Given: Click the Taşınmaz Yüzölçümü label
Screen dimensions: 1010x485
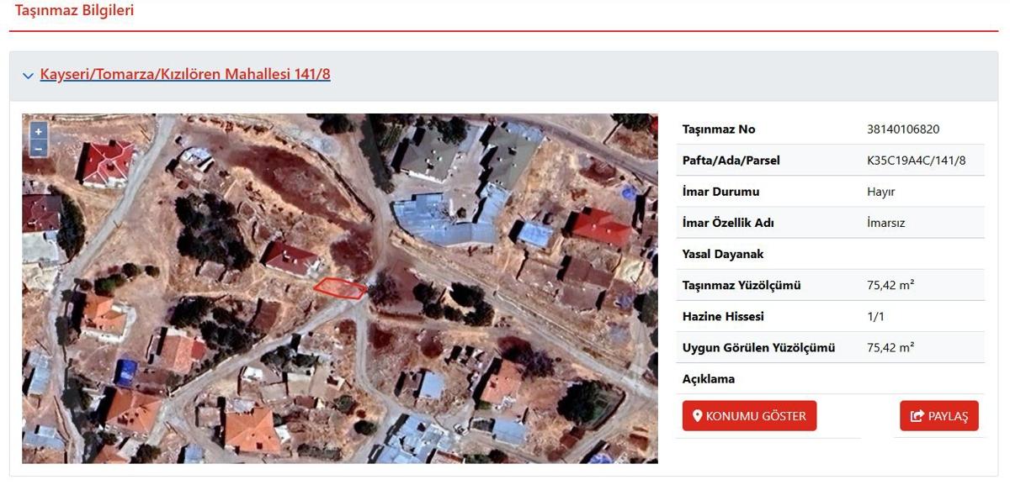Looking at the screenshot, I should [742, 286].
